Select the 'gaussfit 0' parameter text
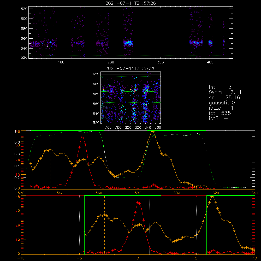 tap(222, 103)
